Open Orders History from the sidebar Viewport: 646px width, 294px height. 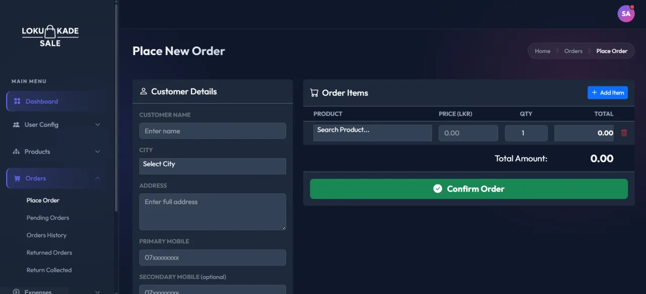click(46, 235)
